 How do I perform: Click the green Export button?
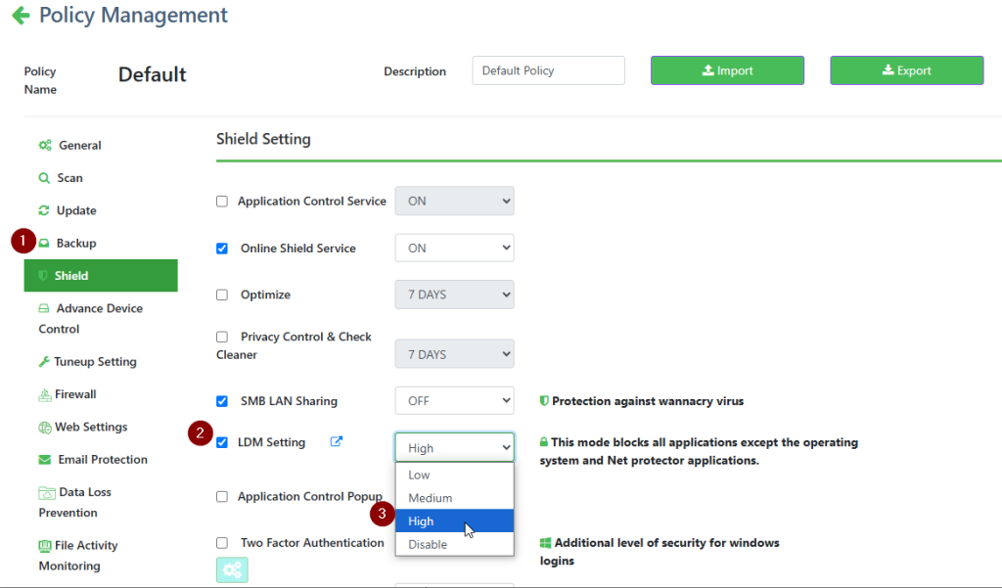906,70
